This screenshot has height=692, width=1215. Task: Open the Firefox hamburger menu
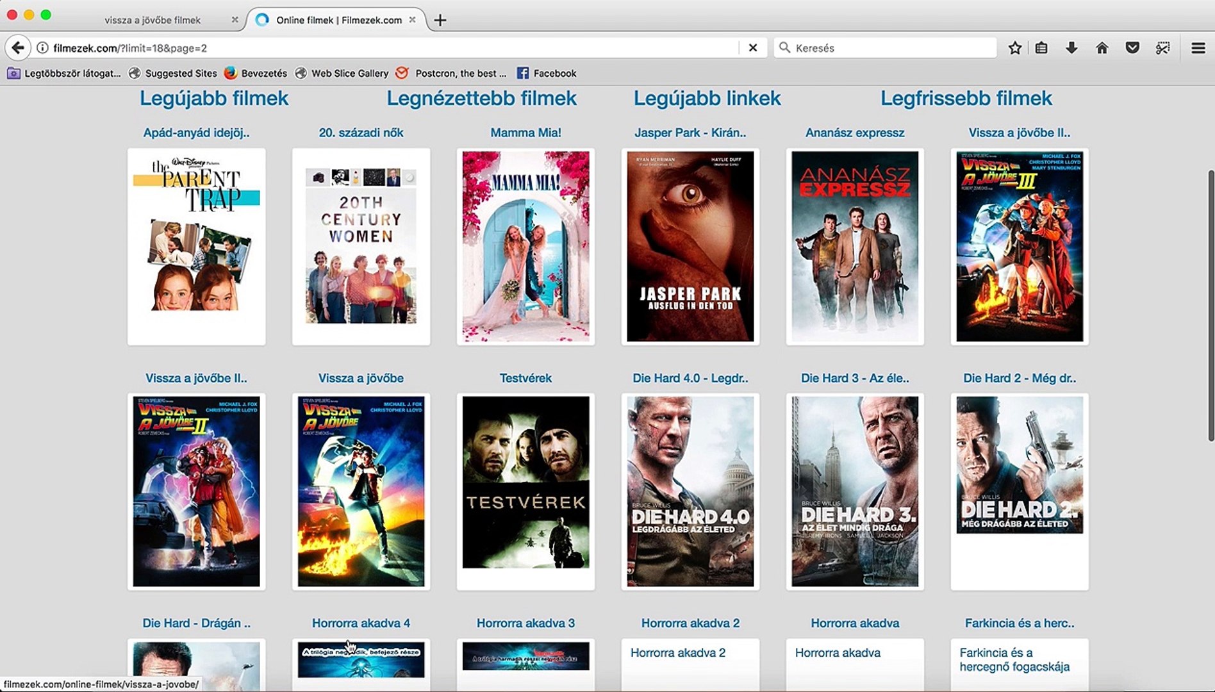pos(1198,48)
